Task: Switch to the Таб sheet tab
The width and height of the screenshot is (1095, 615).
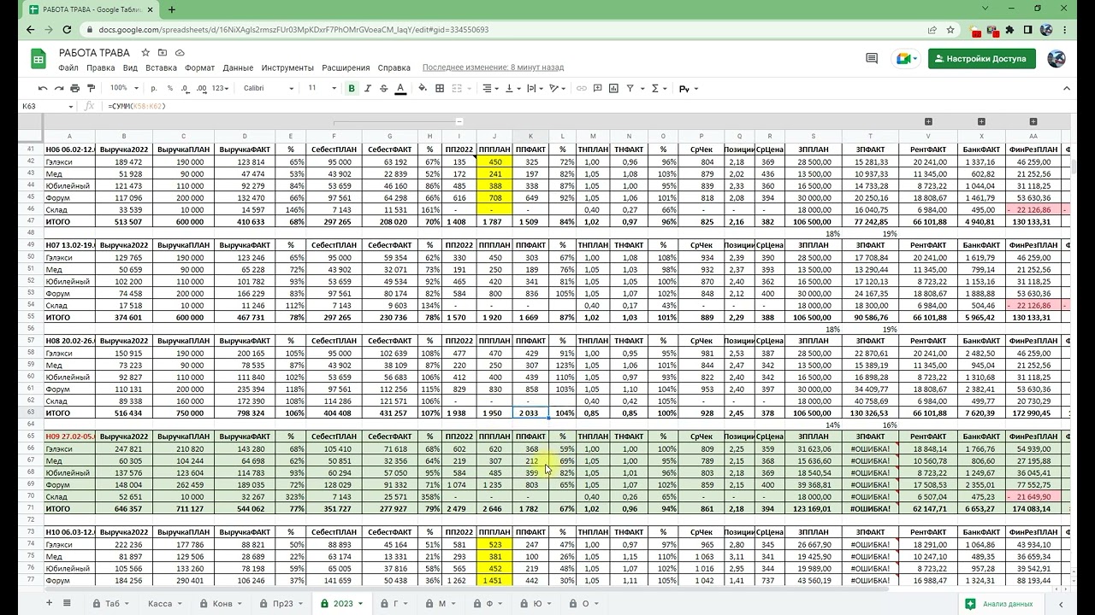Action: click(x=112, y=603)
